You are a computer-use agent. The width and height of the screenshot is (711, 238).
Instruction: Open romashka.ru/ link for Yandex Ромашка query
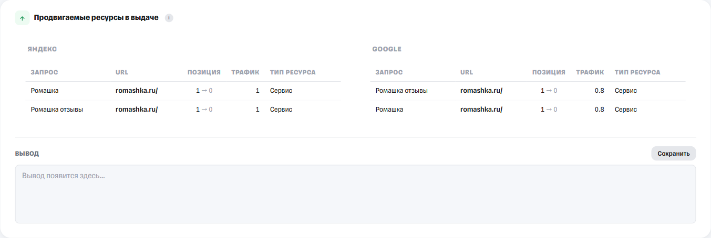click(x=137, y=91)
